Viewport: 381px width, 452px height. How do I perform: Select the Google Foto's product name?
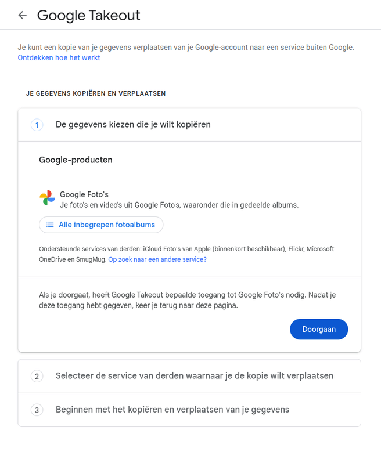tap(84, 194)
